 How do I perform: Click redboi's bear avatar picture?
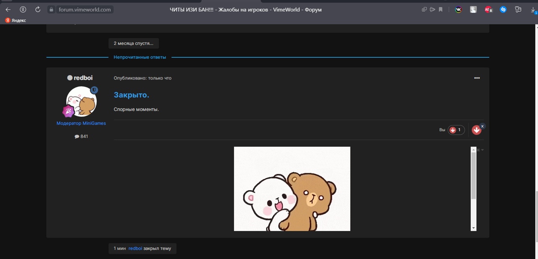81,102
